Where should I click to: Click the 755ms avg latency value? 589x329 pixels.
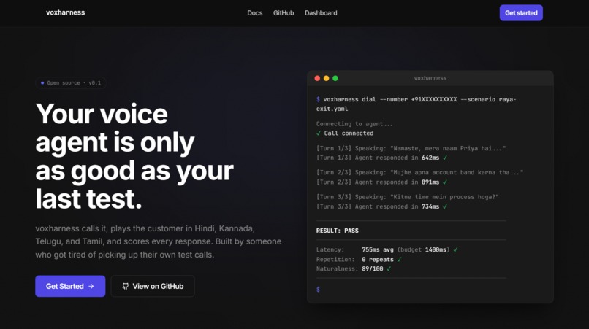point(378,249)
